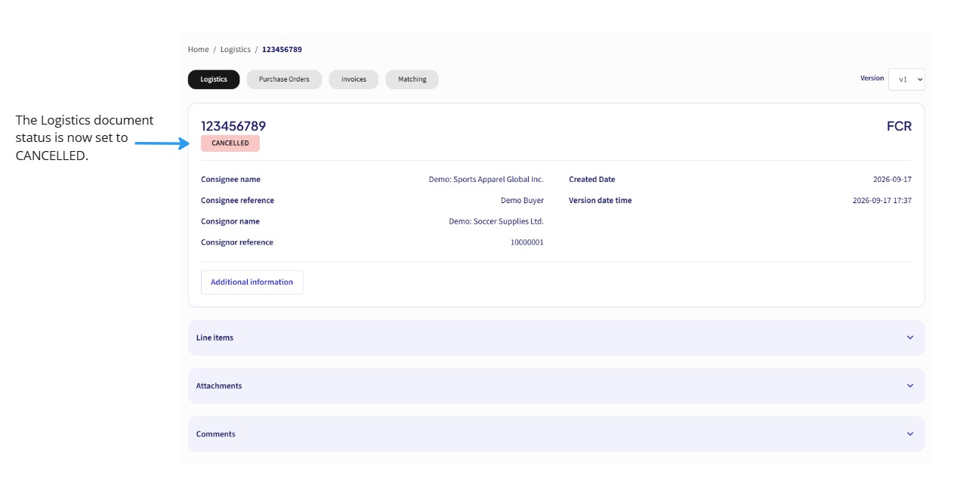Expand the Attachments section
The height and width of the screenshot is (484, 954).
(x=556, y=386)
